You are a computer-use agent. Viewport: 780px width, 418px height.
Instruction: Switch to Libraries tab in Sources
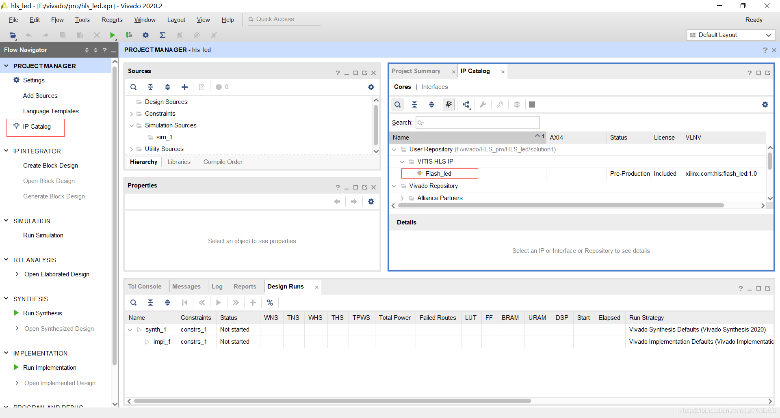tap(179, 162)
